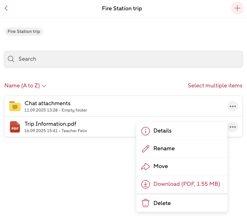
Task: Click the arrow icon next to Move
Action: click(x=146, y=167)
